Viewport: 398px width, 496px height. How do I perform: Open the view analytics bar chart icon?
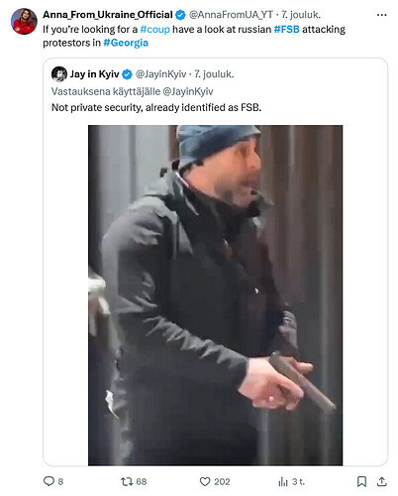[x=283, y=481]
